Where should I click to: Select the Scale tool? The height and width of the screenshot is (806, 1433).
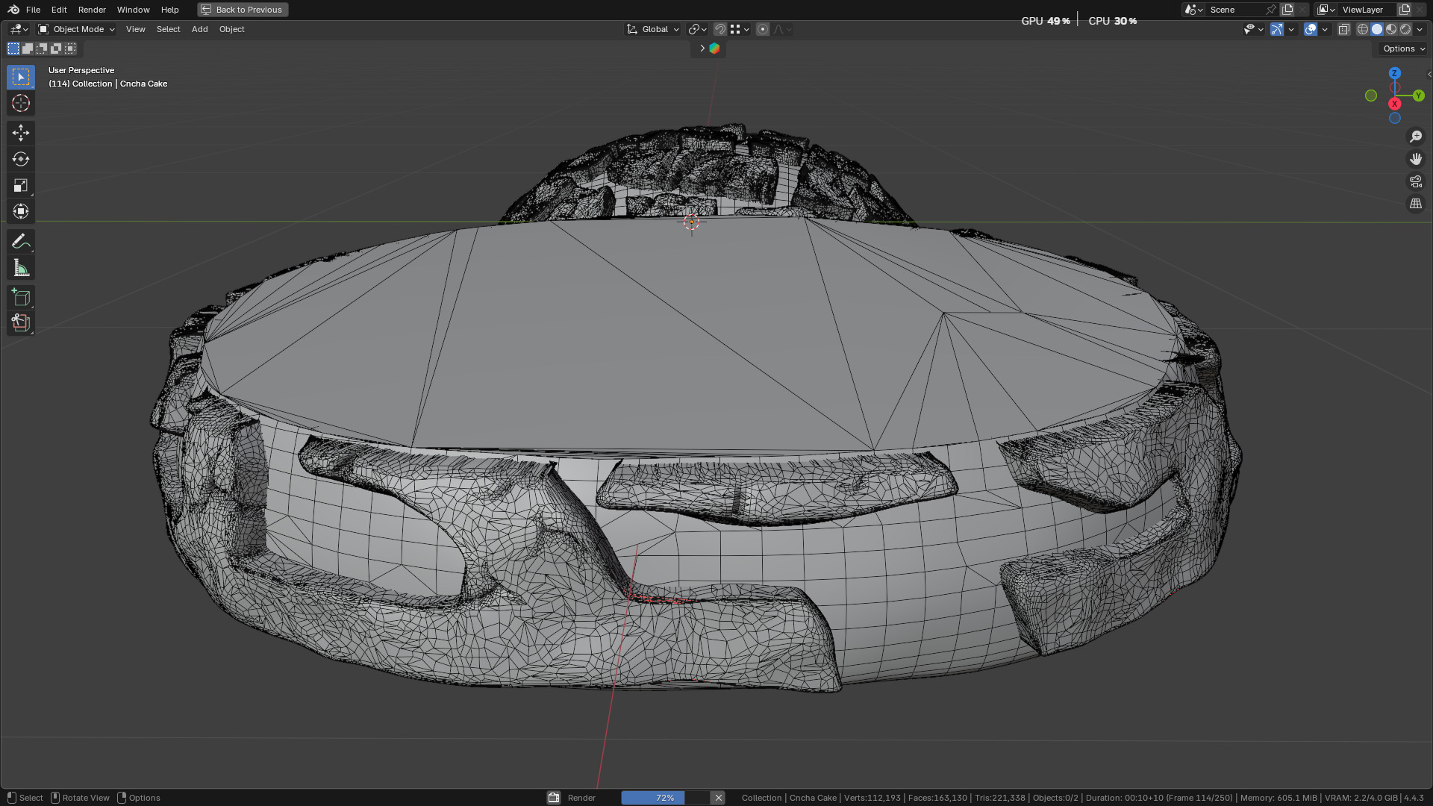(x=21, y=185)
